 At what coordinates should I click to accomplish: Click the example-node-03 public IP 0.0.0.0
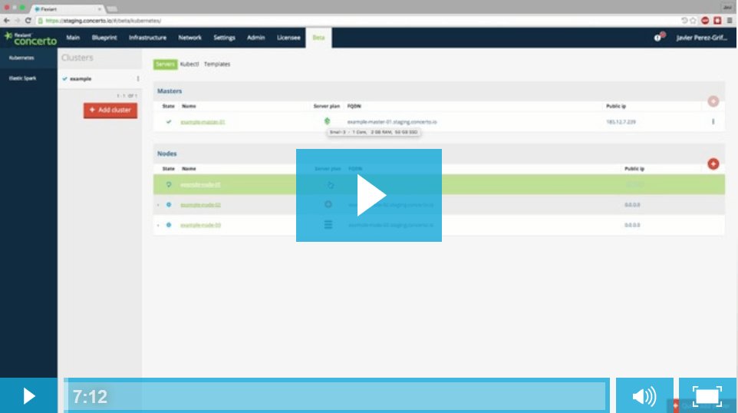(x=632, y=225)
